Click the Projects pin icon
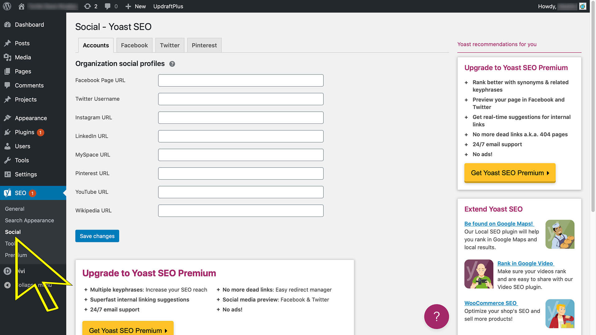 click(x=7, y=100)
